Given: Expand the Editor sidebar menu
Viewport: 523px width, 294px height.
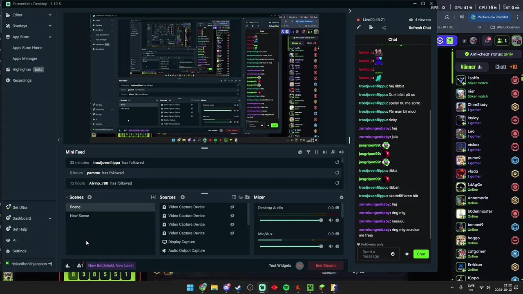Looking at the screenshot, I should click(x=50, y=15).
